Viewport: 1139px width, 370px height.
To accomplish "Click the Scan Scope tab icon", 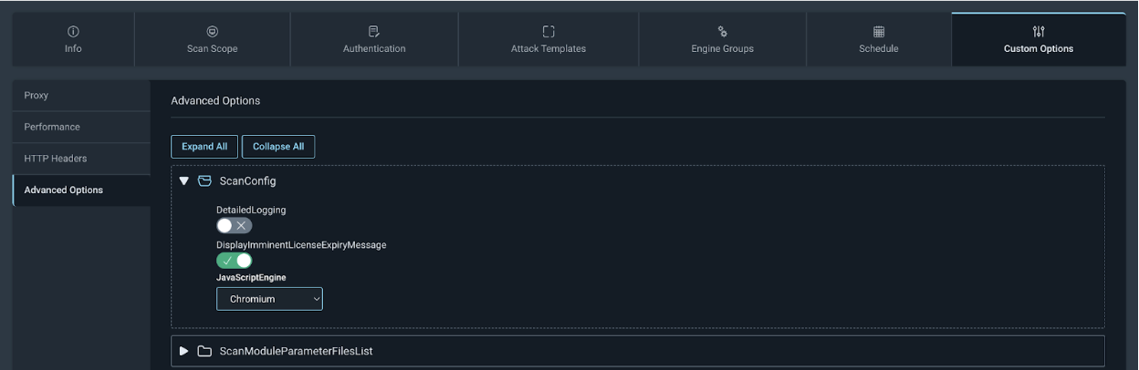I will [x=213, y=31].
